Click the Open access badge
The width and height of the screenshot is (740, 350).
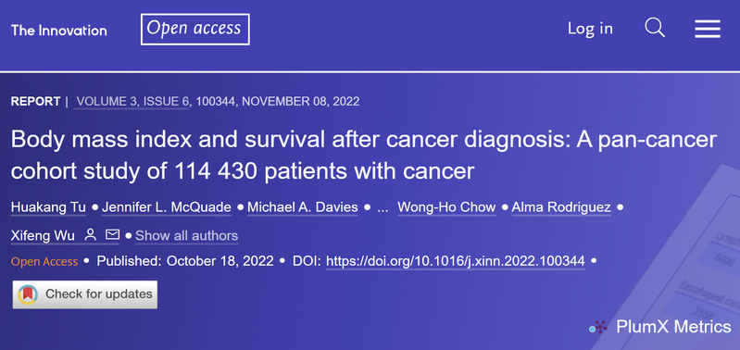[194, 30]
